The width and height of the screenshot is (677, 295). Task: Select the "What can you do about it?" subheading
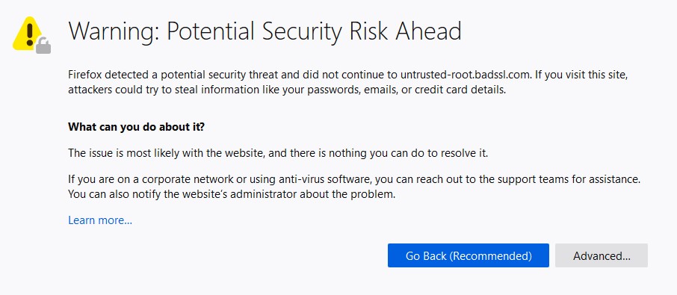pos(136,128)
